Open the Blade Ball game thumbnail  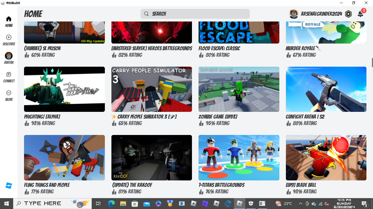pos(326,158)
